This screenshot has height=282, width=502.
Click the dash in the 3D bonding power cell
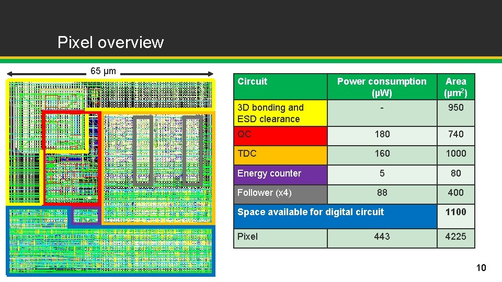(x=382, y=108)
